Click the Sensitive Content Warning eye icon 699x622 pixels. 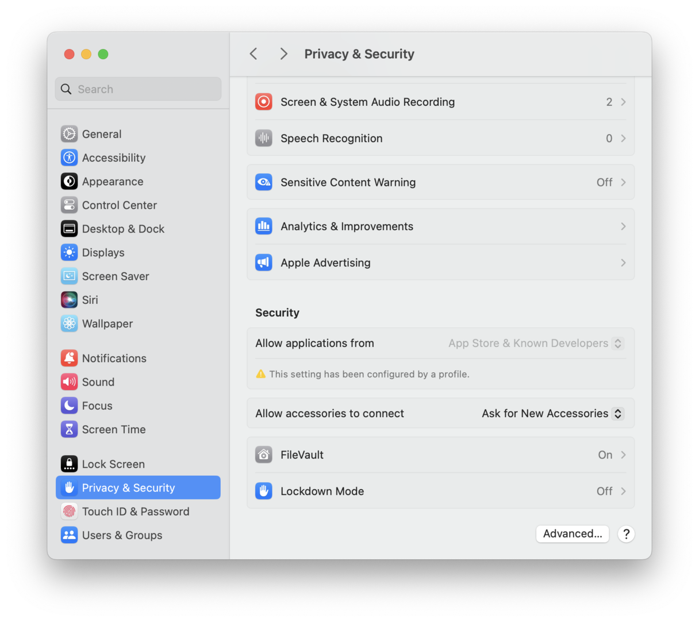[264, 182]
